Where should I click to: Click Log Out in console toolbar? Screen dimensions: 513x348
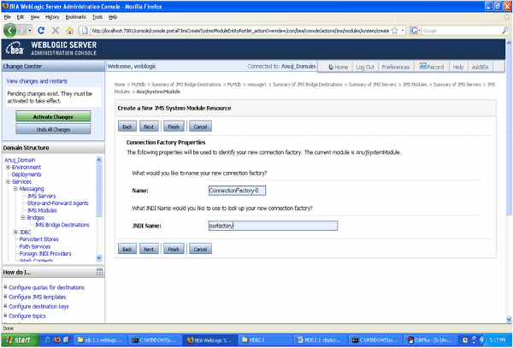point(365,67)
